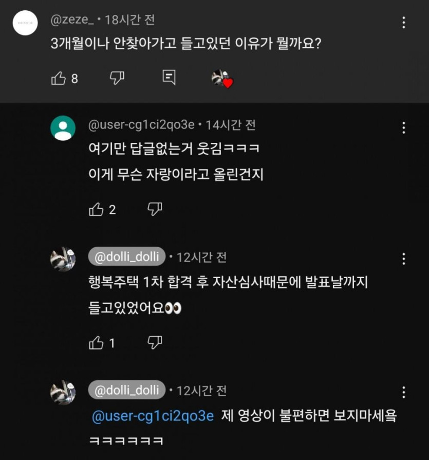Open replies icon on @zeze_ comment
Screen dimensions: 429x460
pyautogui.click(x=169, y=78)
